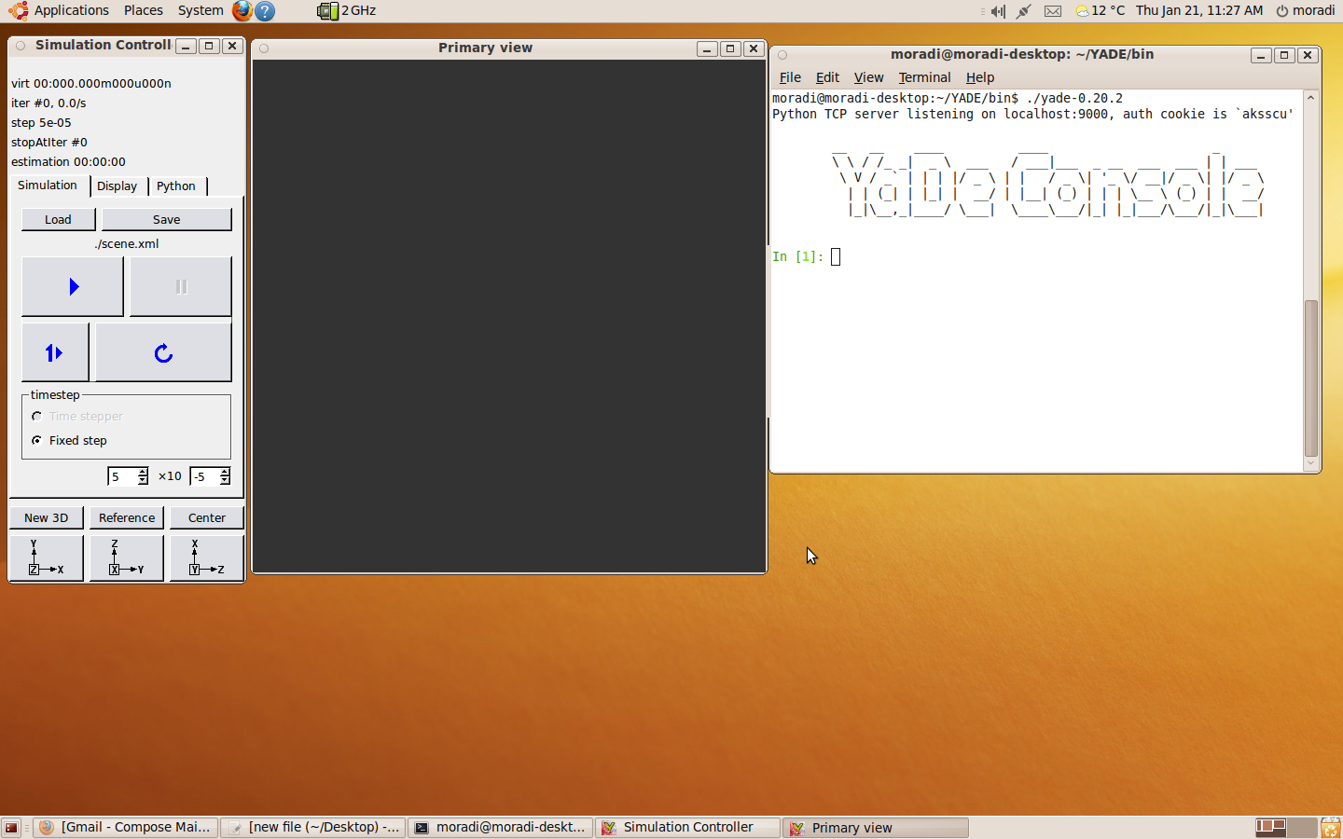Viewport: 1343px width, 839px height.
Task: Click the 'stopAtIter #0' status line
Action: tap(49, 143)
